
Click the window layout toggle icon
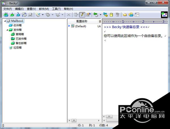coord(137,15)
